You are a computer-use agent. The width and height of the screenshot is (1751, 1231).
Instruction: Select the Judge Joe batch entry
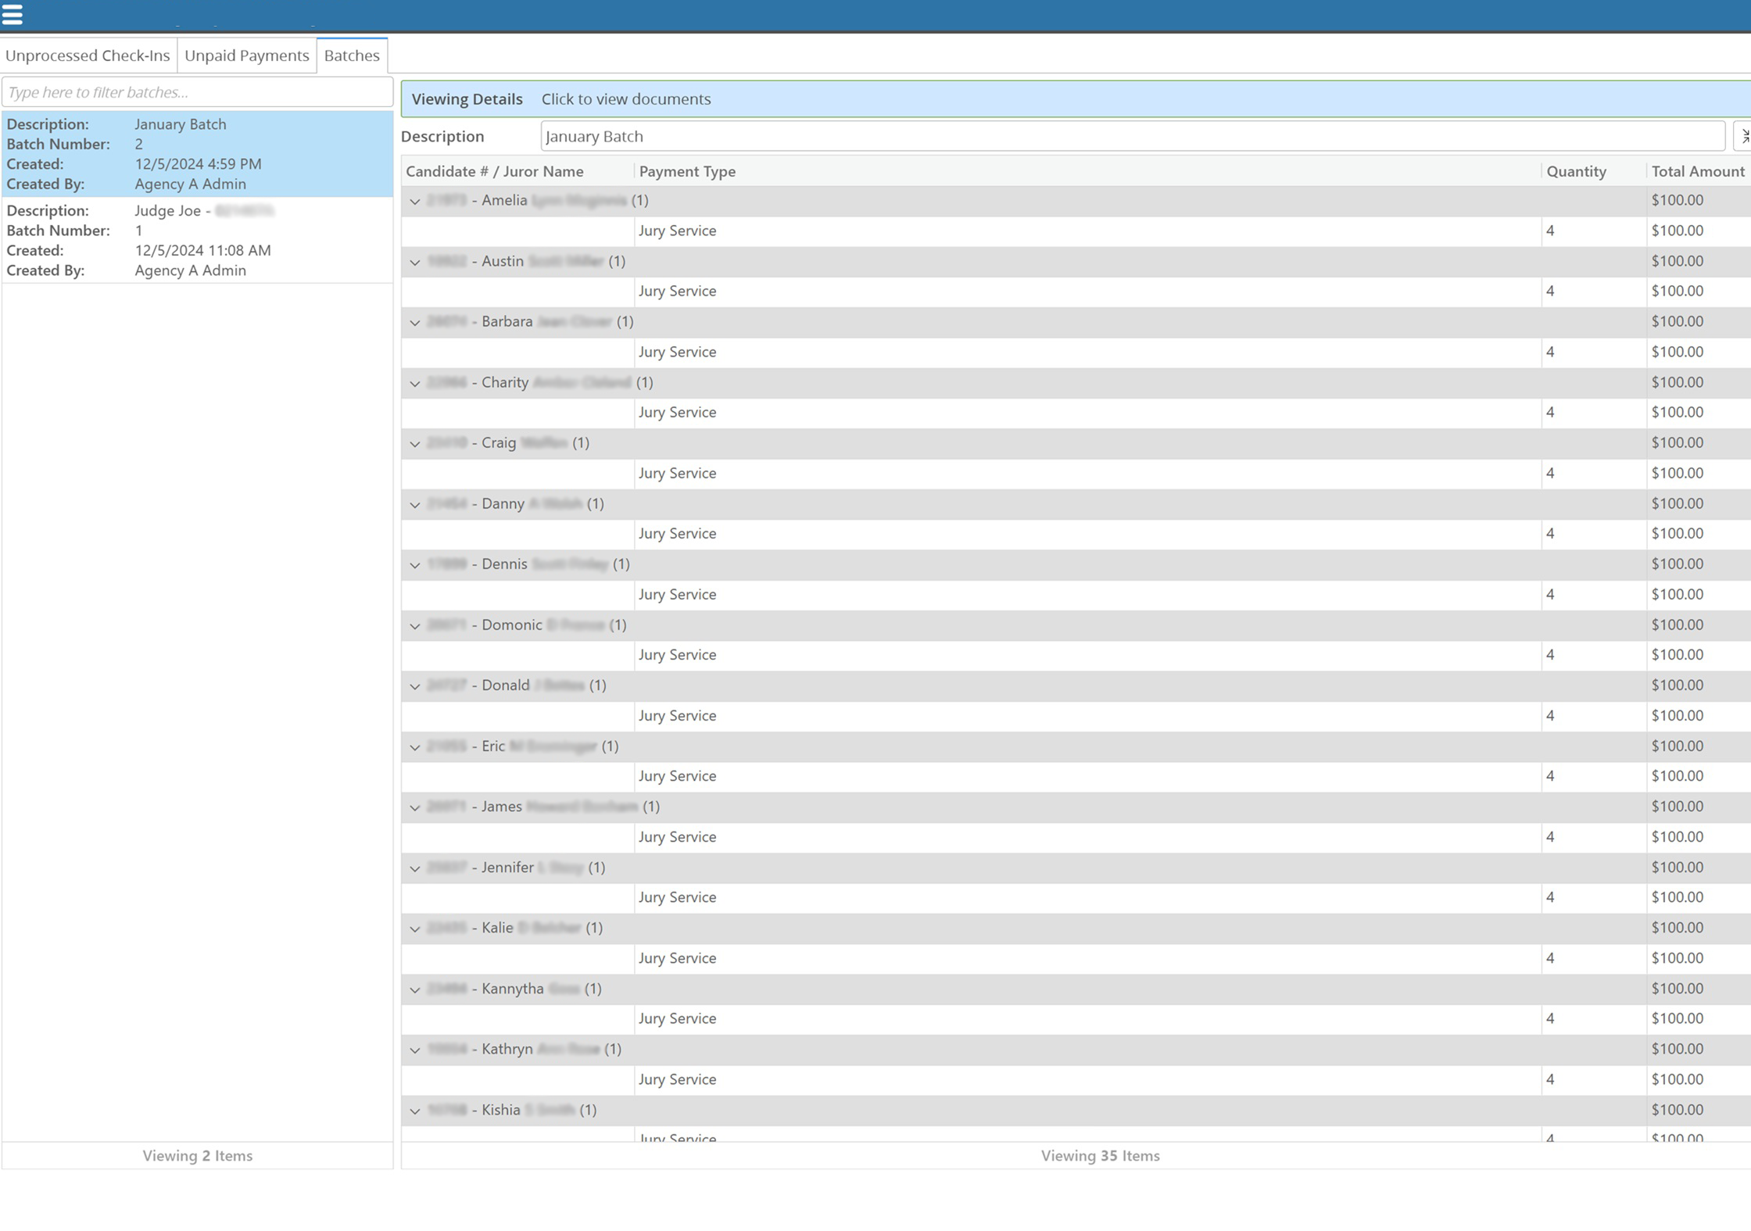197,240
